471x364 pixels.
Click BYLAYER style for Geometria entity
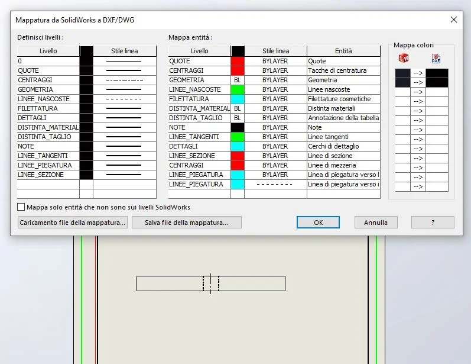coord(275,80)
